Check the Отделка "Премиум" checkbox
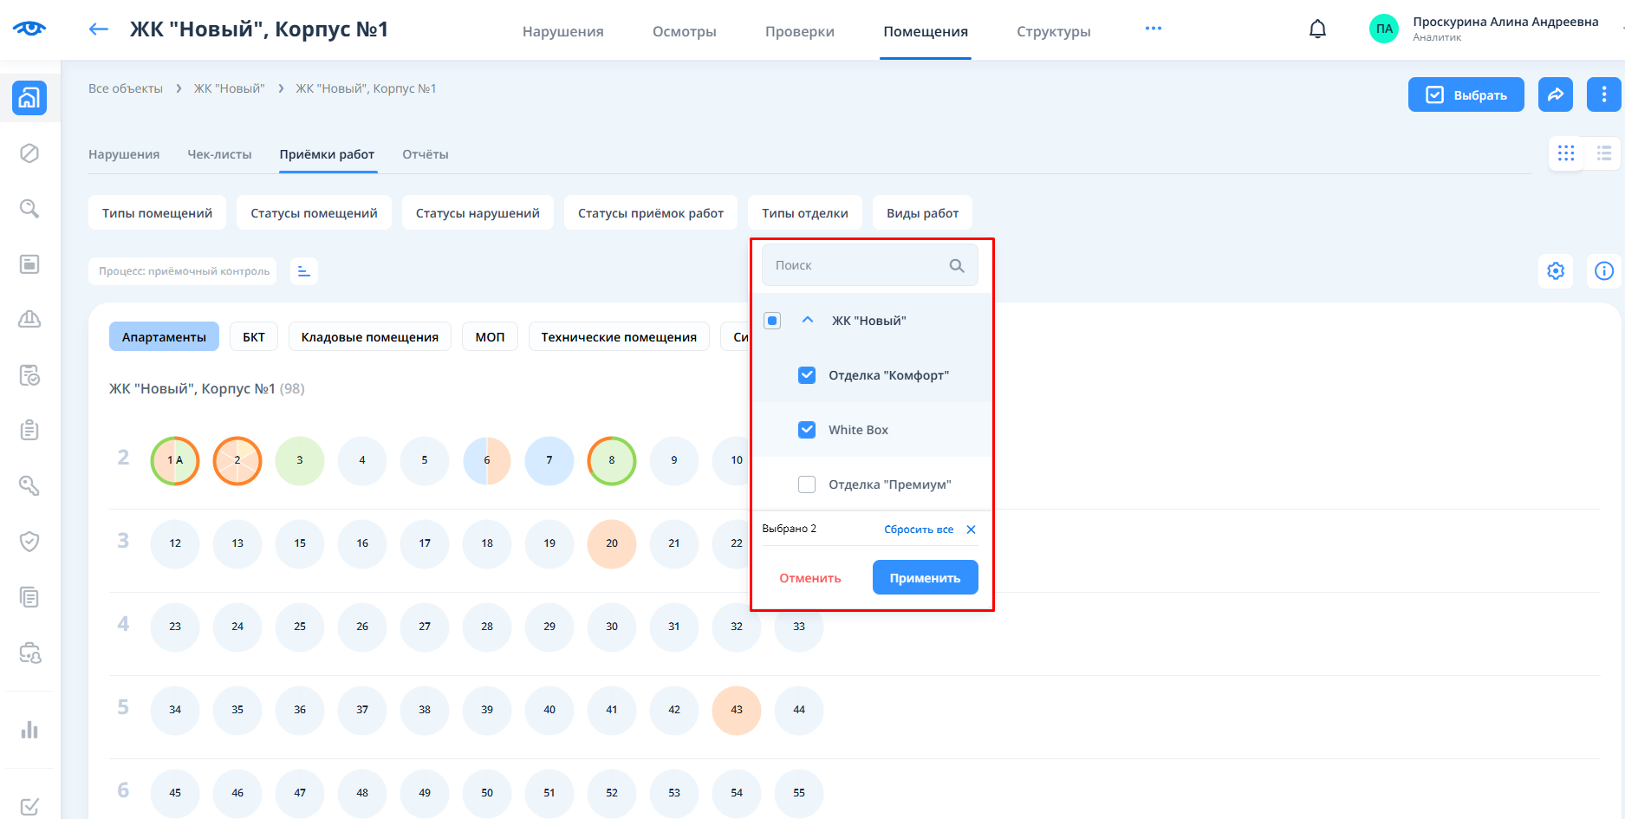The image size is (1625, 819). pos(807,484)
